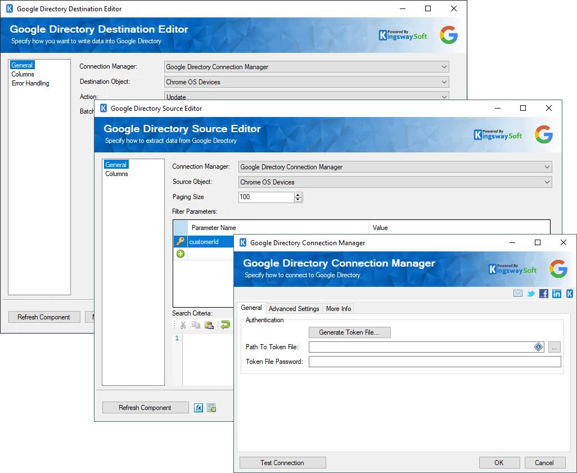Open the fx expression editor in Source Editor
The width and height of the screenshot is (577, 473).
pos(199,408)
